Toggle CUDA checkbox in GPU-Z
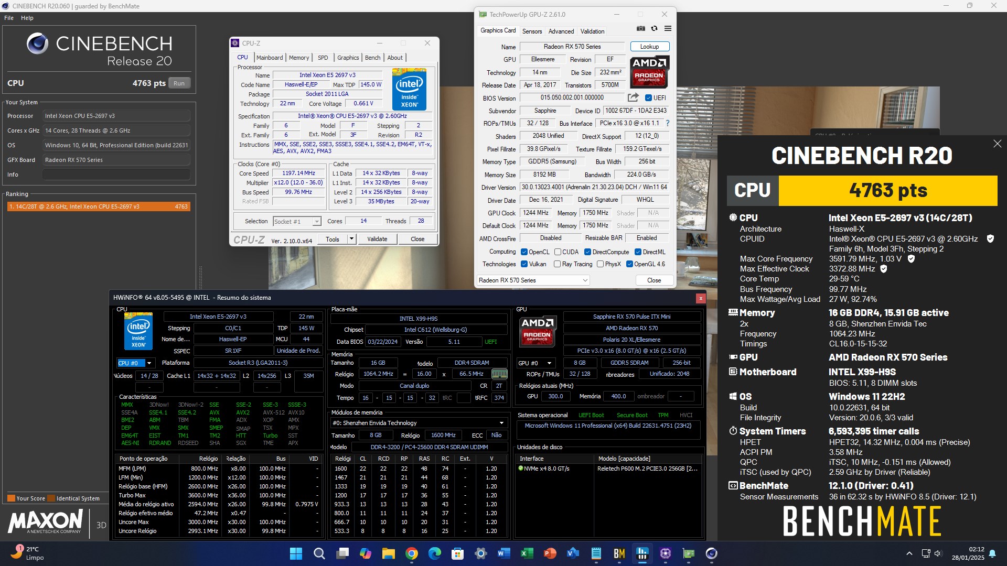The height and width of the screenshot is (566, 1007). 558,252
